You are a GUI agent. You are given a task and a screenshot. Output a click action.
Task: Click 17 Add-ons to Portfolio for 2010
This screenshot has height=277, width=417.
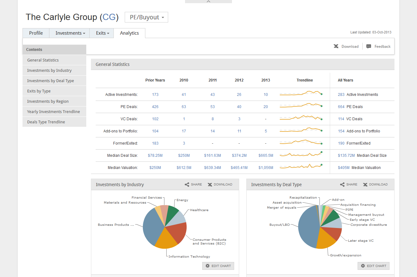[184, 131]
